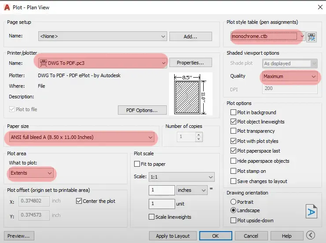
Task: Click the PDF Options button
Action: [x=142, y=110]
